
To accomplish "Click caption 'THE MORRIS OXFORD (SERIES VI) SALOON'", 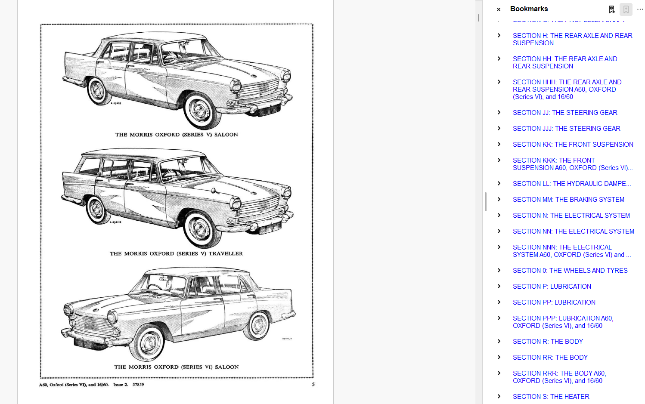I will tap(176, 367).
